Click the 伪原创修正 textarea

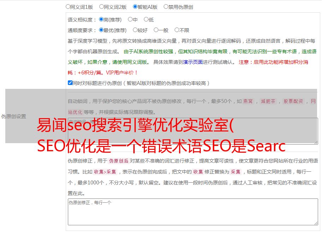point(193,212)
